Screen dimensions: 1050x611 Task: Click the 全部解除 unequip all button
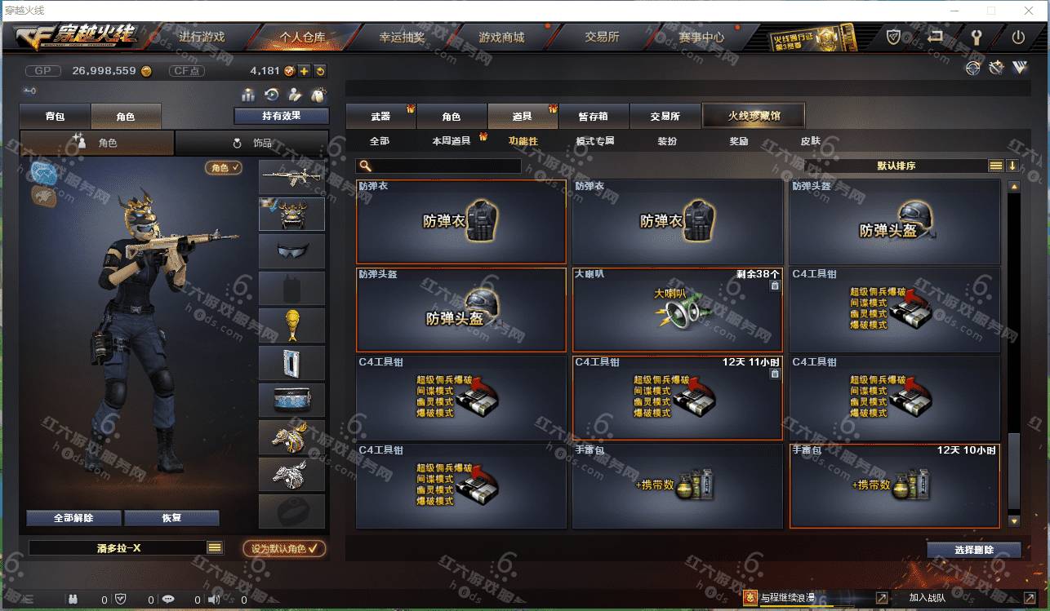coord(74,518)
